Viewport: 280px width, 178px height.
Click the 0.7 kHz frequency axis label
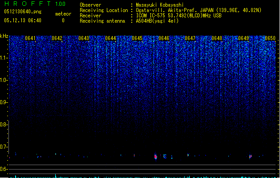pyautogui.click(x=4, y=147)
